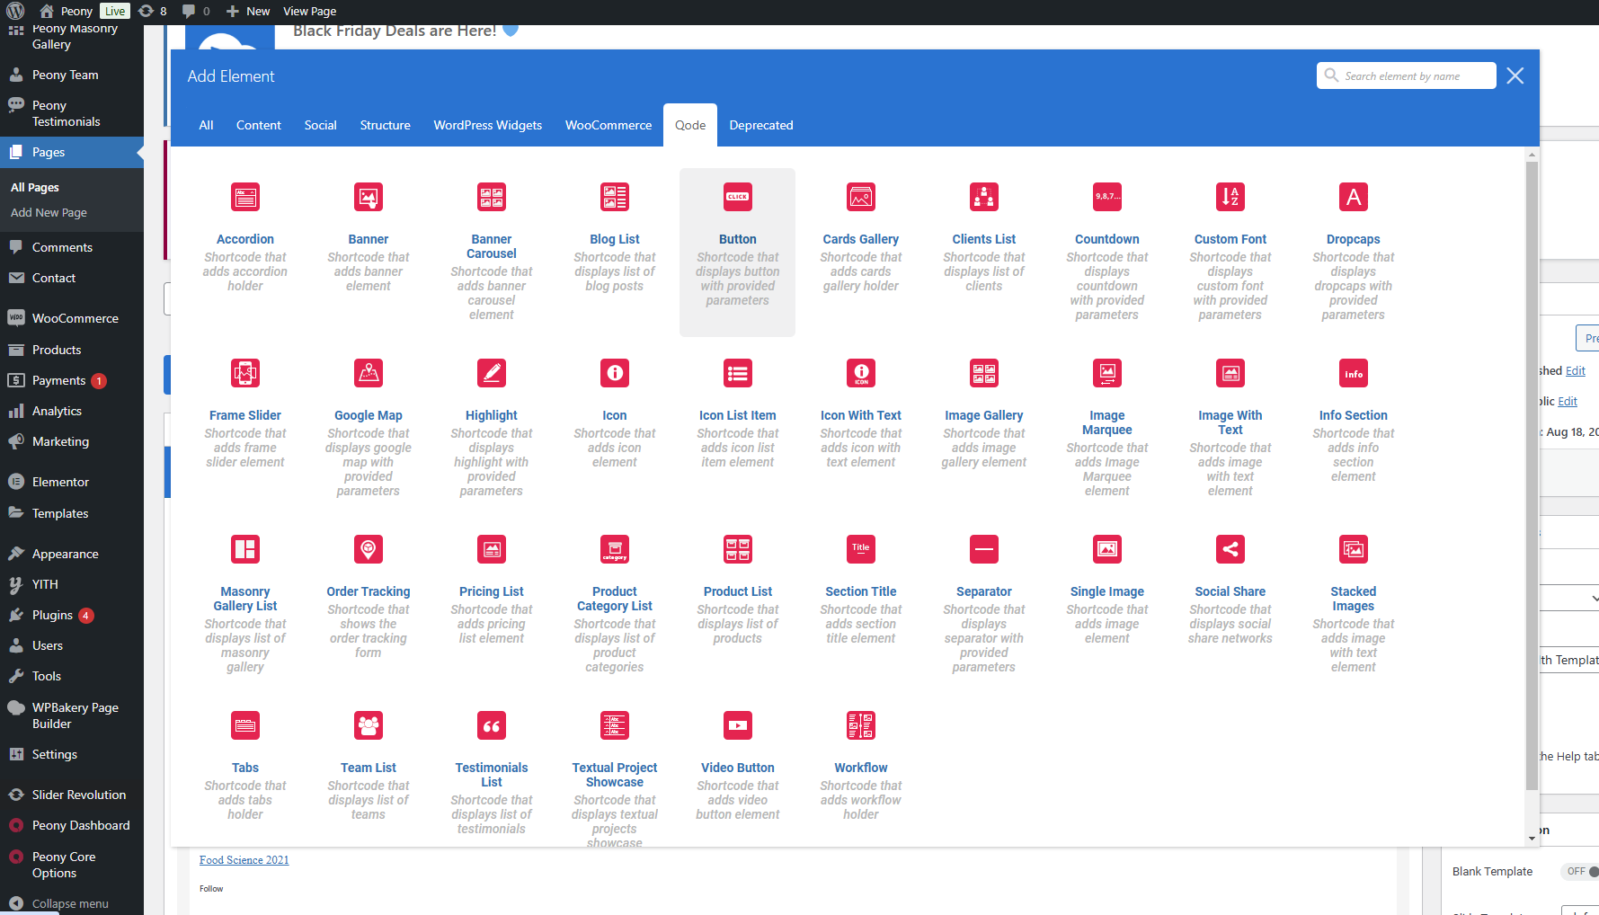The width and height of the screenshot is (1599, 915).
Task: Add the Tabs element icon
Action: 245,725
